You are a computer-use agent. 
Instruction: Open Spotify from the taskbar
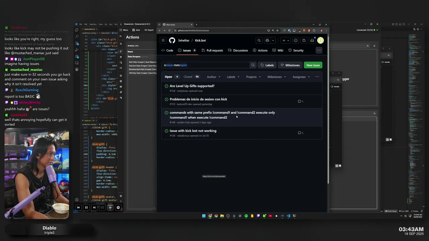[x=246, y=216]
